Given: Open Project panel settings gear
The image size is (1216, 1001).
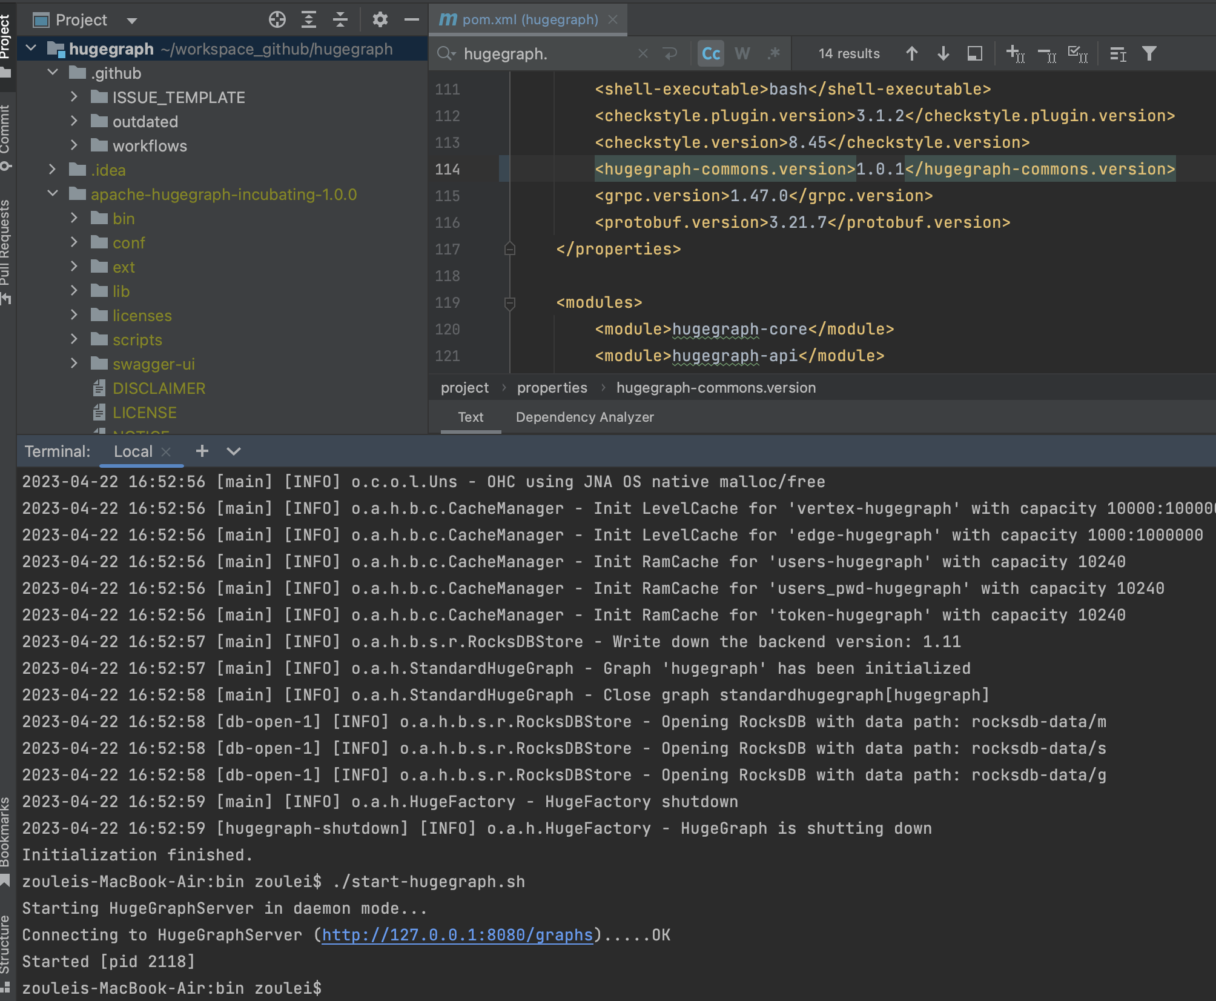Looking at the screenshot, I should tap(380, 20).
